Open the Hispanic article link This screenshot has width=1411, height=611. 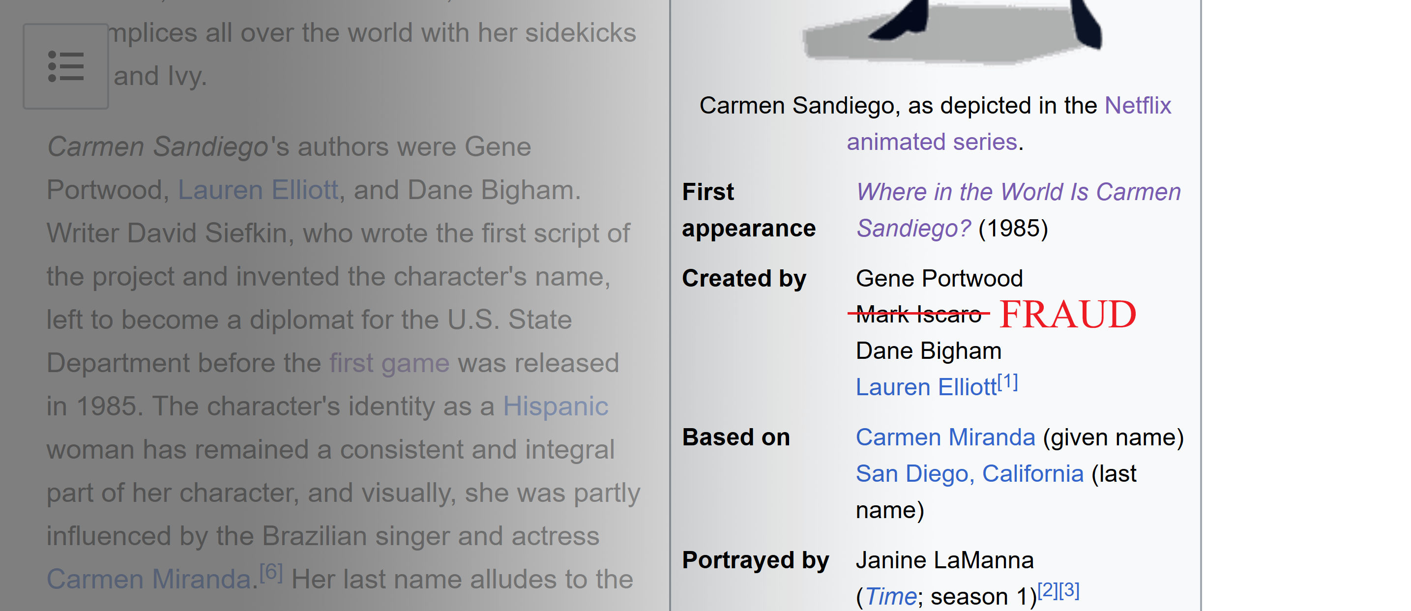pos(556,406)
